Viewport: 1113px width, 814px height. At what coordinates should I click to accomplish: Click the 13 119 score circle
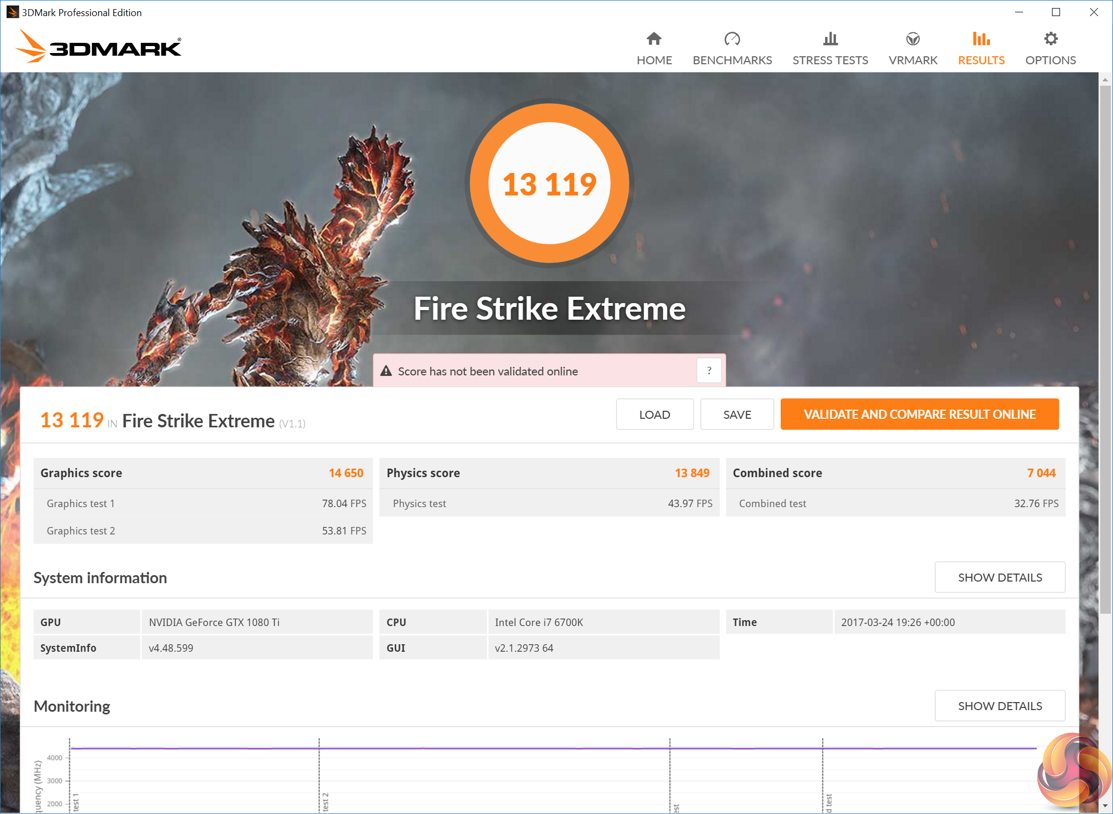coord(550,184)
